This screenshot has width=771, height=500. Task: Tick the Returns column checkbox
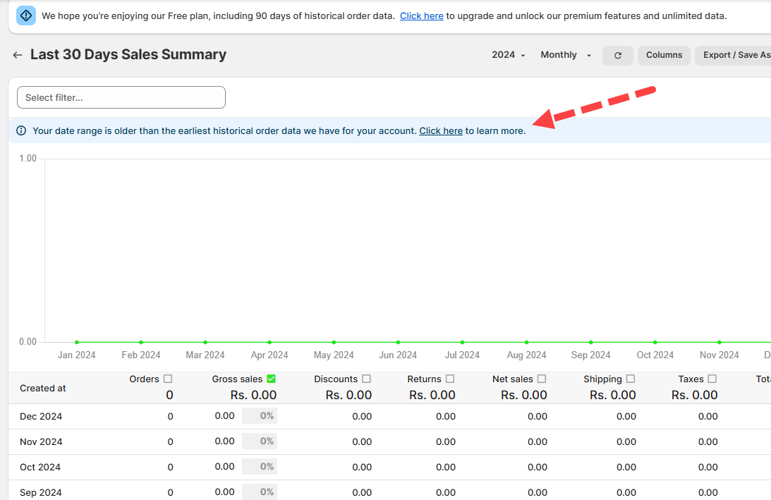click(x=450, y=379)
